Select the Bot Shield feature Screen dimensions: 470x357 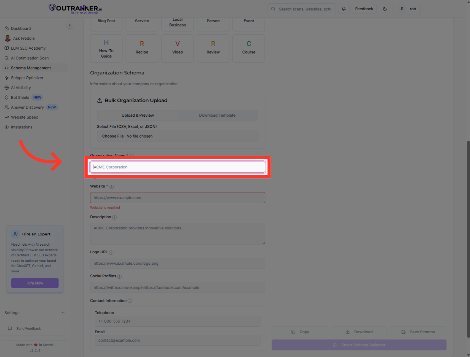coord(20,97)
